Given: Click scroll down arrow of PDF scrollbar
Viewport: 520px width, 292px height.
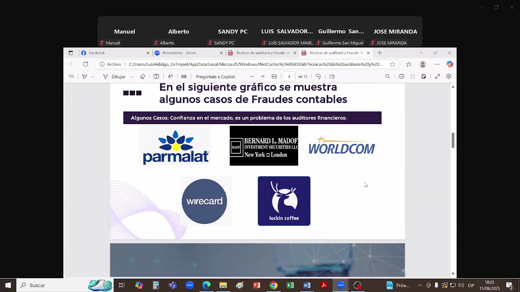Looking at the screenshot, I should 453,274.
